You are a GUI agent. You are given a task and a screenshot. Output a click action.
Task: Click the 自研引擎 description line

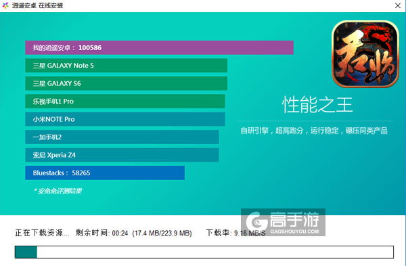click(314, 131)
